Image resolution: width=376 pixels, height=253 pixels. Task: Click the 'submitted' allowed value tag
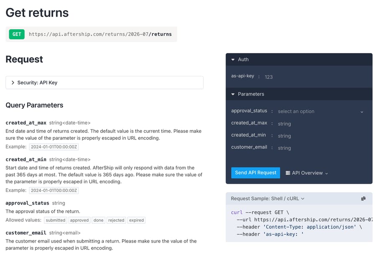tap(56, 220)
